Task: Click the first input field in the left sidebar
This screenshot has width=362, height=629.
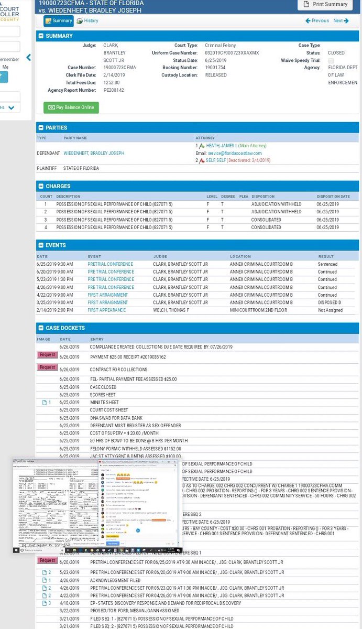Action: tap(10, 31)
